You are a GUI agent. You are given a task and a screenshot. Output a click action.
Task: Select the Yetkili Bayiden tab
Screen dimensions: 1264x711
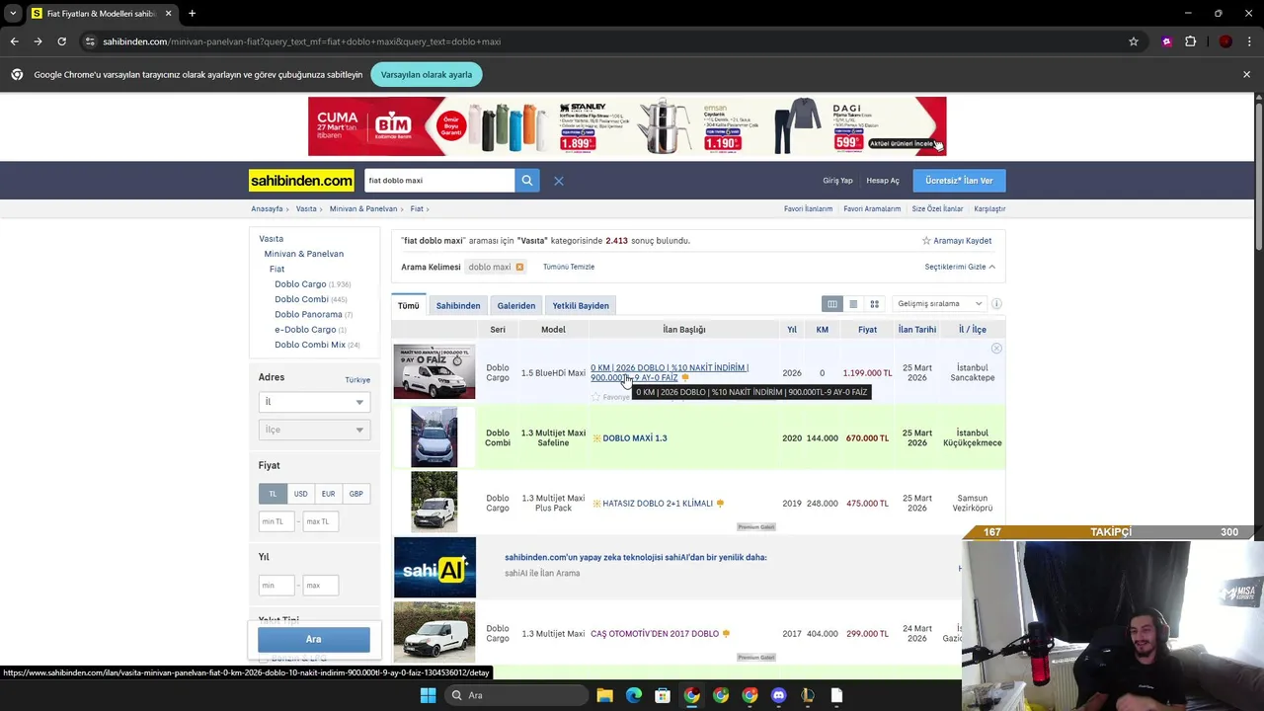(581, 305)
